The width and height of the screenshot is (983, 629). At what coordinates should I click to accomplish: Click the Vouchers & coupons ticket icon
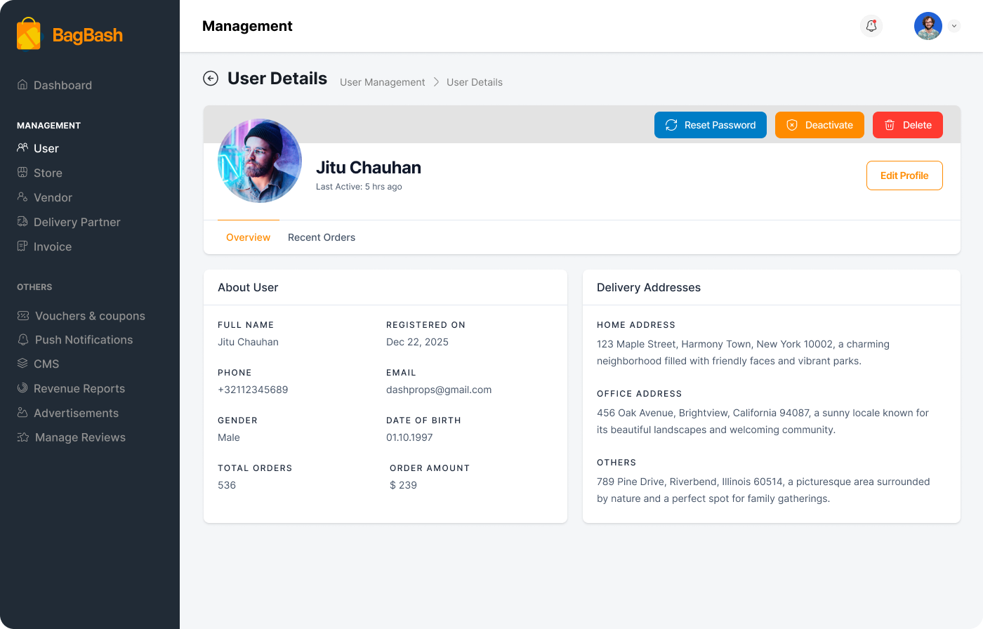(23, 316)
